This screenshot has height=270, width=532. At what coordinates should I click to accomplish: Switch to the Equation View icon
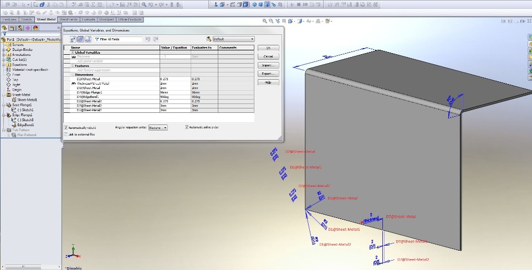click(x=73, y=39)
